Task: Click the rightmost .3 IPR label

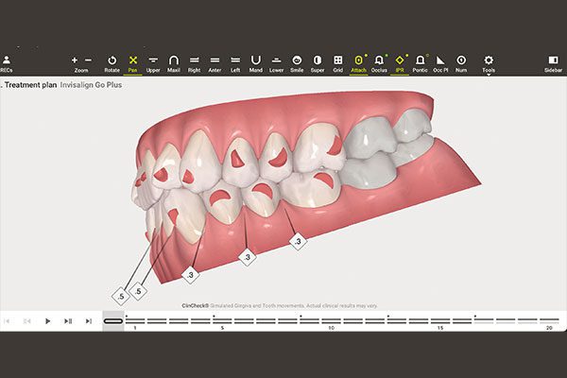Action: tap(298, 241)
